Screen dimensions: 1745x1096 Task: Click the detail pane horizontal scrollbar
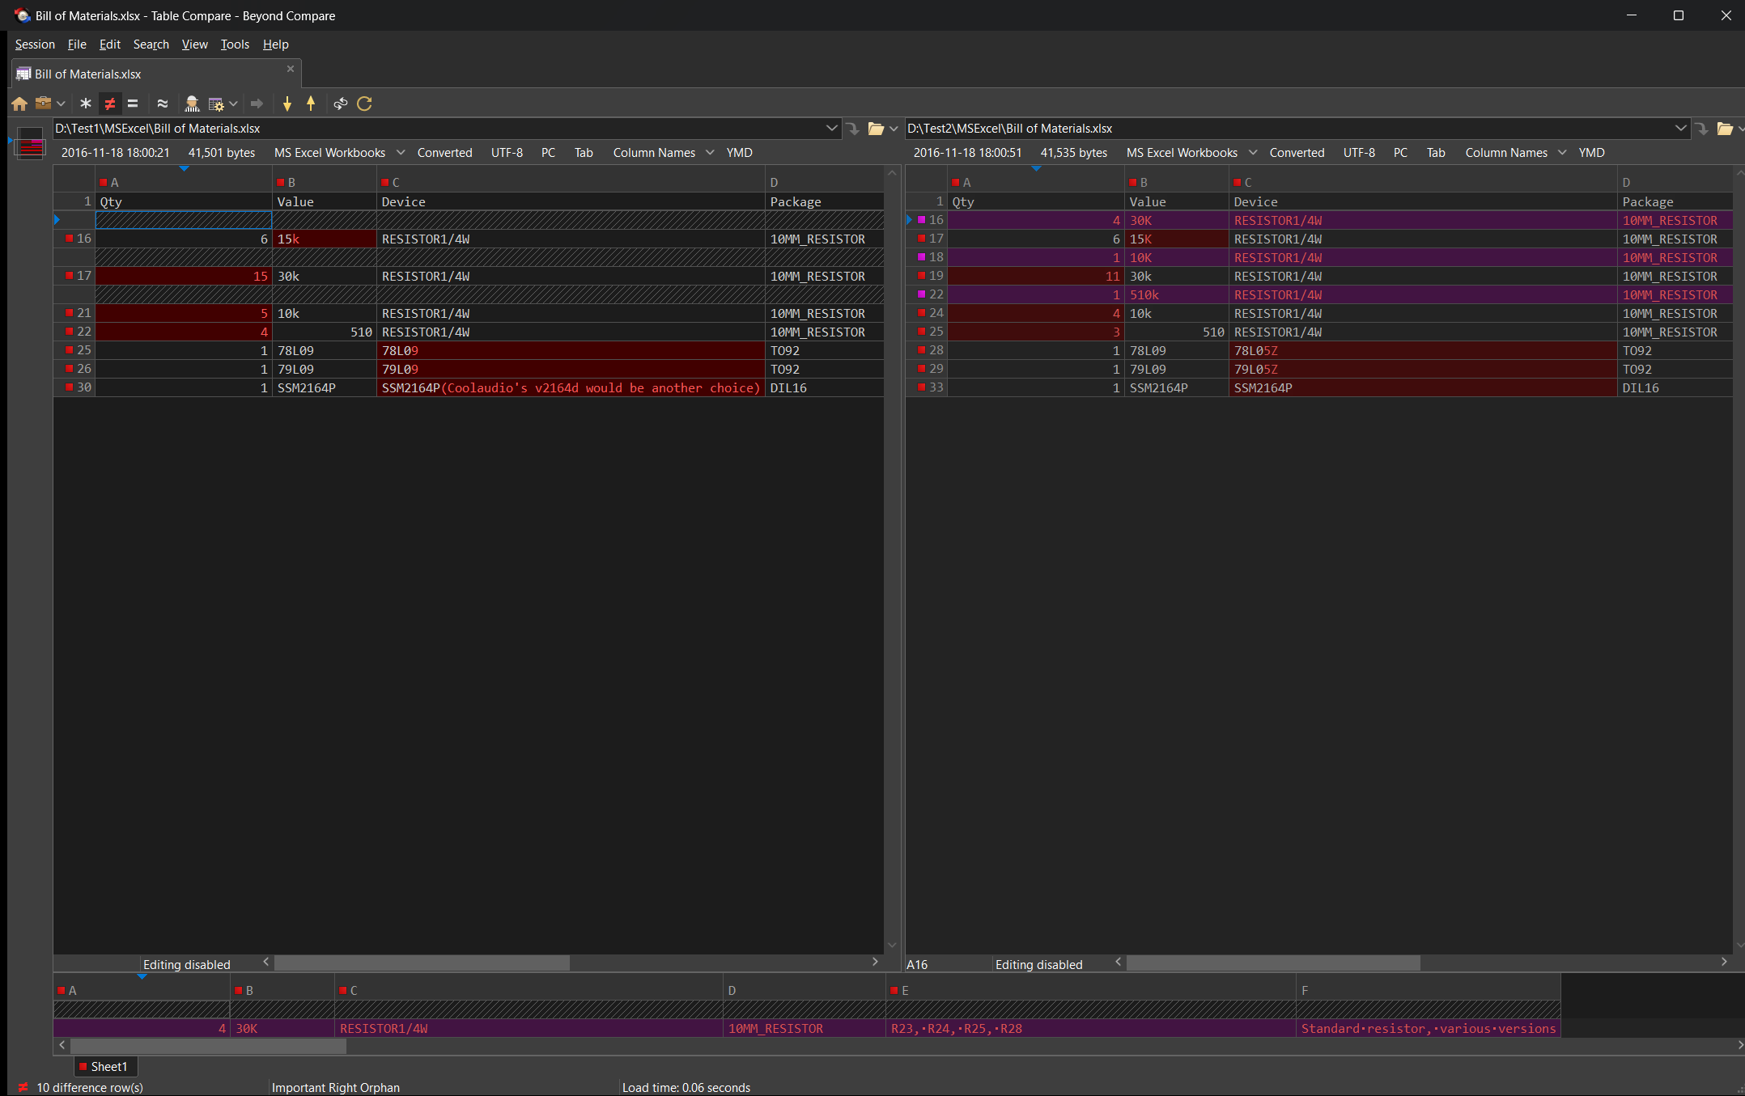(x=208, y=1046)
